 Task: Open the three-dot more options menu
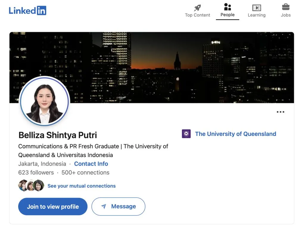pyautogui.click(x=280, y=112)
